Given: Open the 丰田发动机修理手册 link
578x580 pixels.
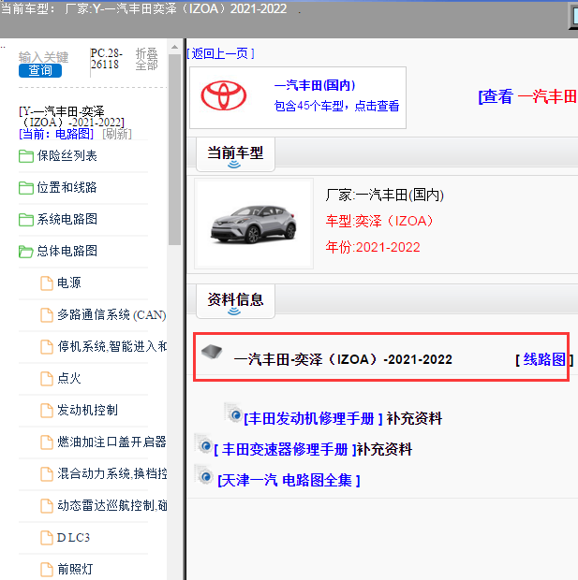Looking at the screenshot, I should point(313,419).
